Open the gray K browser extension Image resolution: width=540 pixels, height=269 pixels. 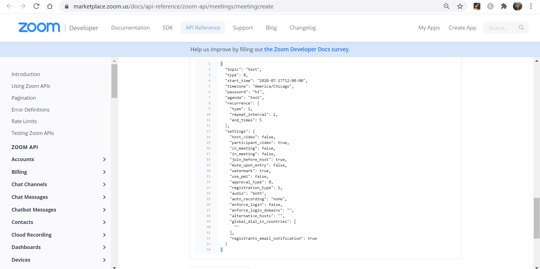click(490, 6)
